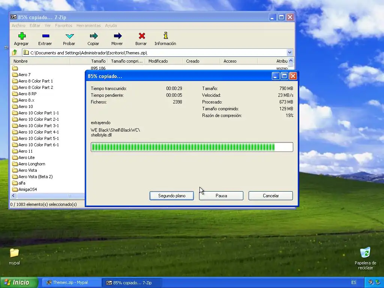Select the Aero Longhorn folder
The width and height of the screenshot is (384, 288).
pyautogui.click(x=28, y=164)
